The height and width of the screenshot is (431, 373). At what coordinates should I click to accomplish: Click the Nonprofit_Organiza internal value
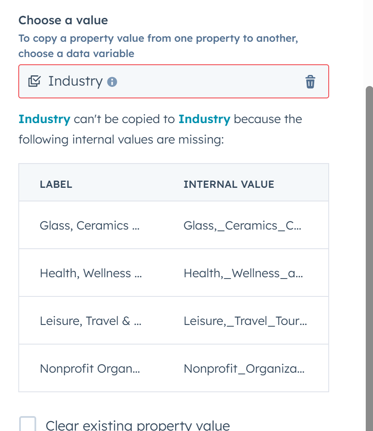243,368
